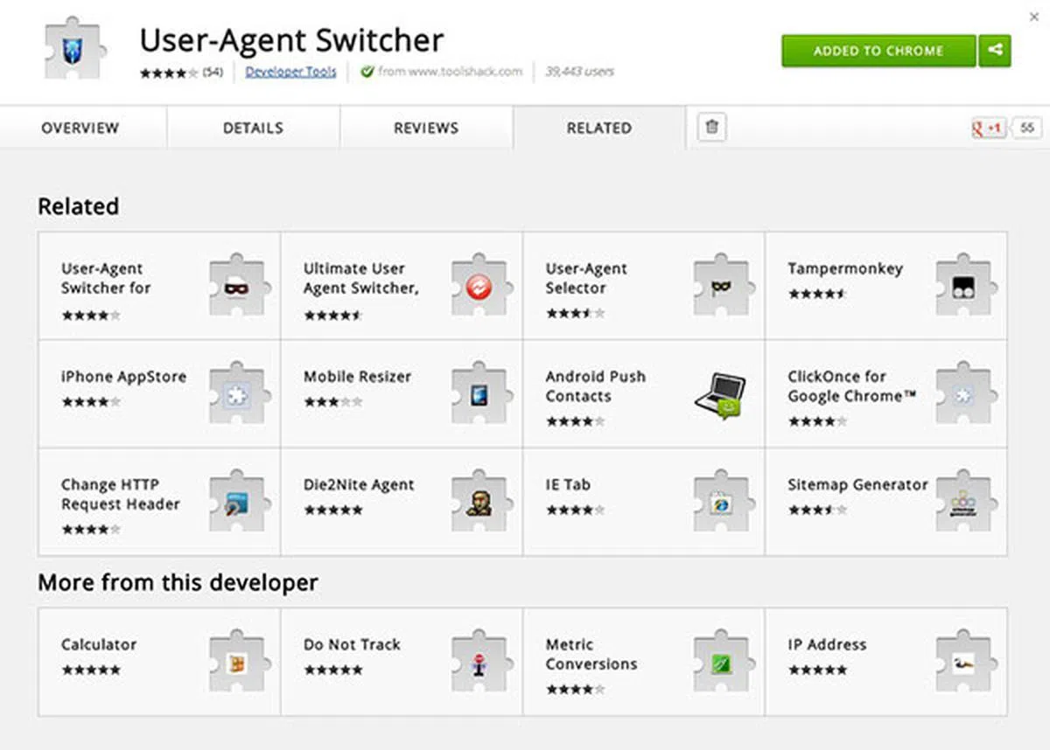Select the Ultimate User Agent Switcher icon

click(x=479, y=286)
